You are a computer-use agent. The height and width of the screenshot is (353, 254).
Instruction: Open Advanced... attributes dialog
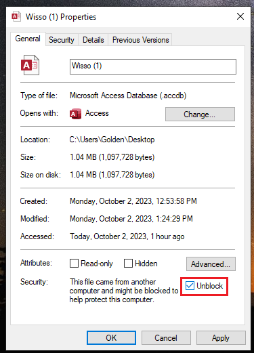[211, 264]
